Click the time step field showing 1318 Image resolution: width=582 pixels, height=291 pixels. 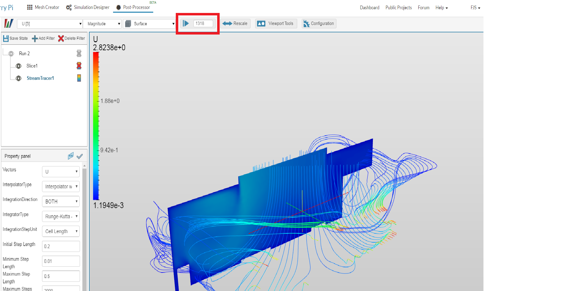coord(203,23)
